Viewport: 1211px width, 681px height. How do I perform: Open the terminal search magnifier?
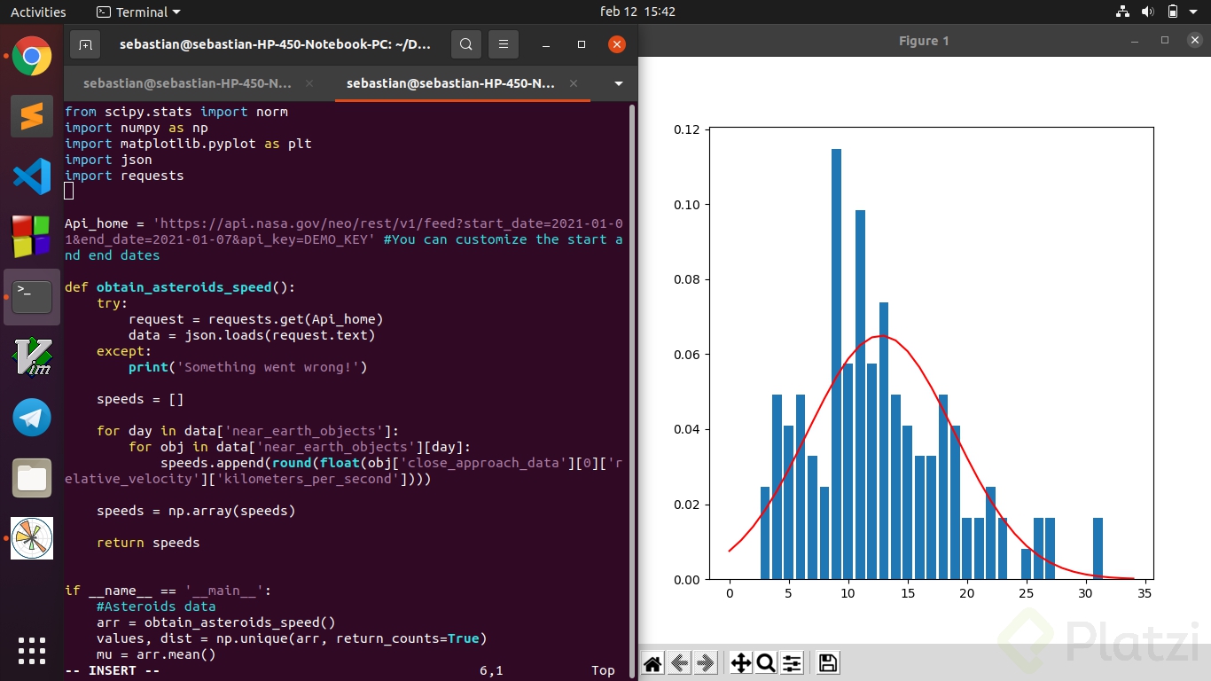point(466,44)
